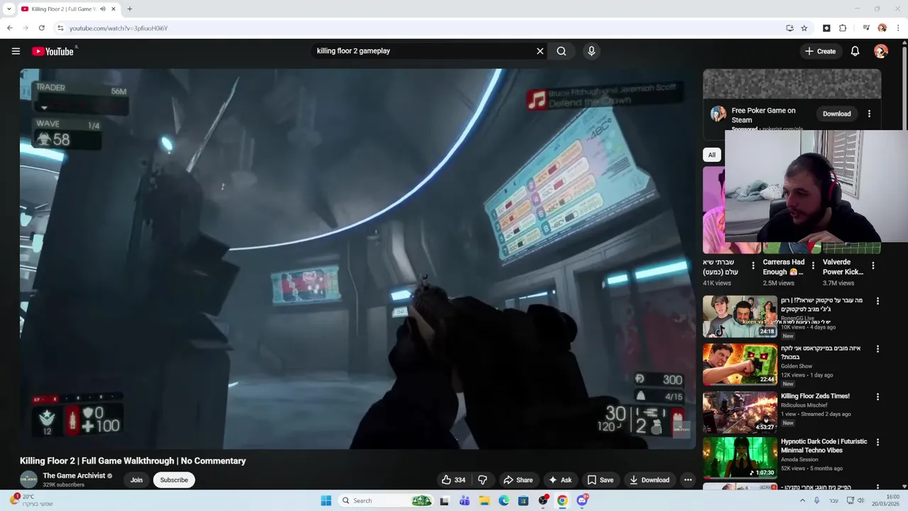
Task: Open more actions below video
Action: coord(687,480)
